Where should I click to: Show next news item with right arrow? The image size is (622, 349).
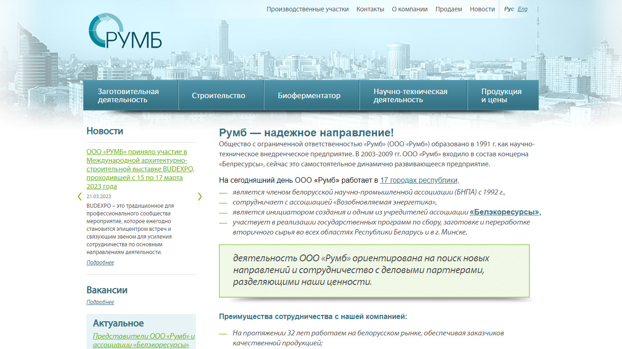199,196
